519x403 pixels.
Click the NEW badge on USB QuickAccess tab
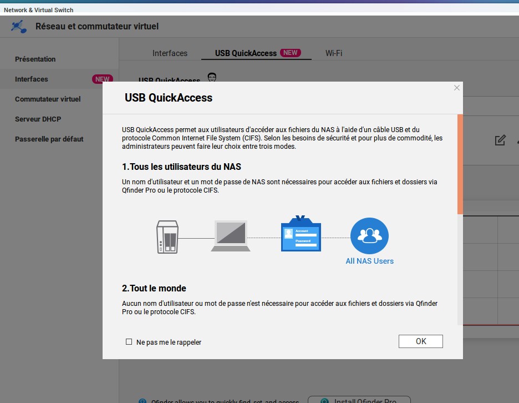(x=291, y=53)
